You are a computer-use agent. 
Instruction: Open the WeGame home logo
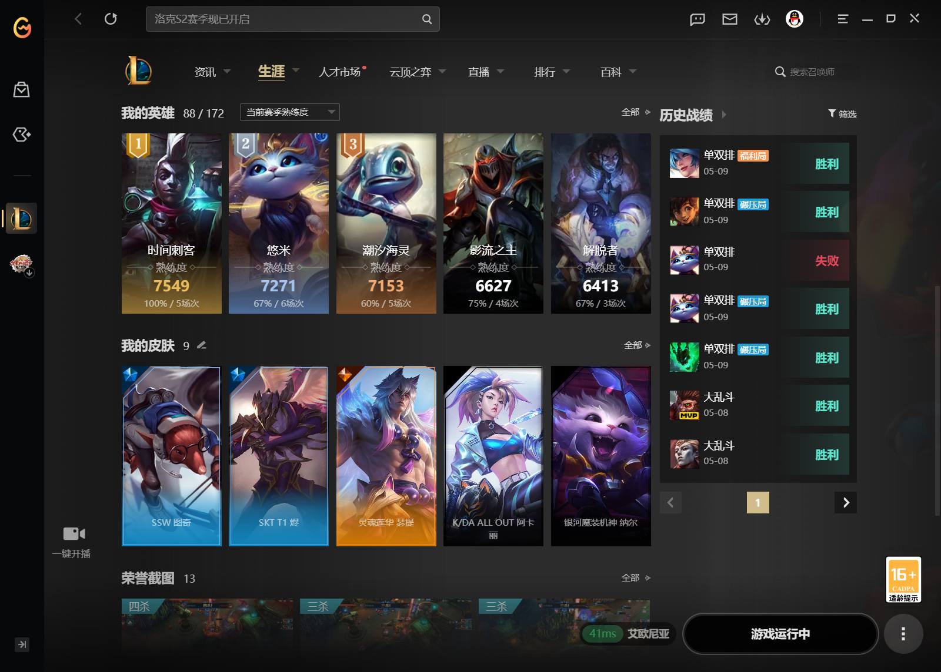22,27
